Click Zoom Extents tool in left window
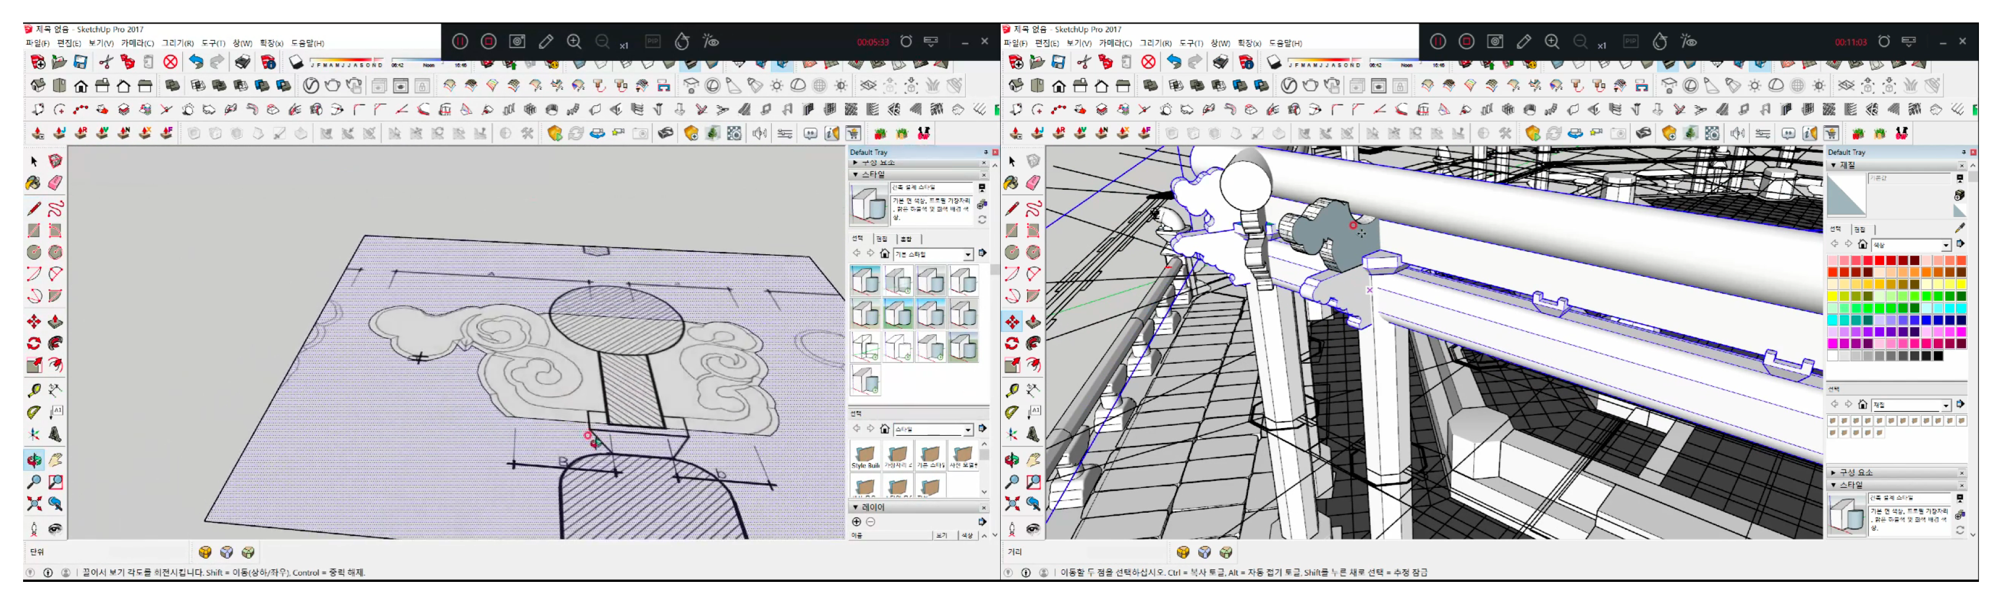 pos(34,503)
